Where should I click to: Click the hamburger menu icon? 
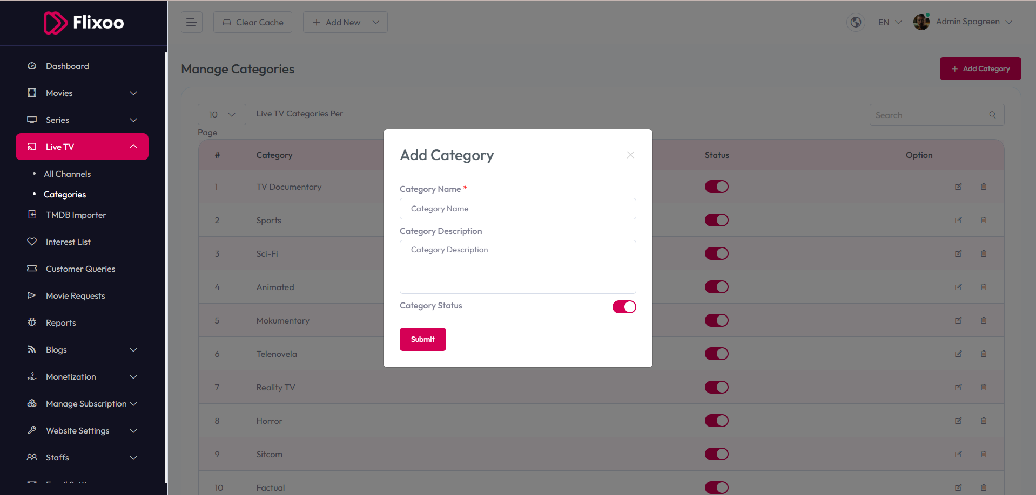tap(191, 22)
